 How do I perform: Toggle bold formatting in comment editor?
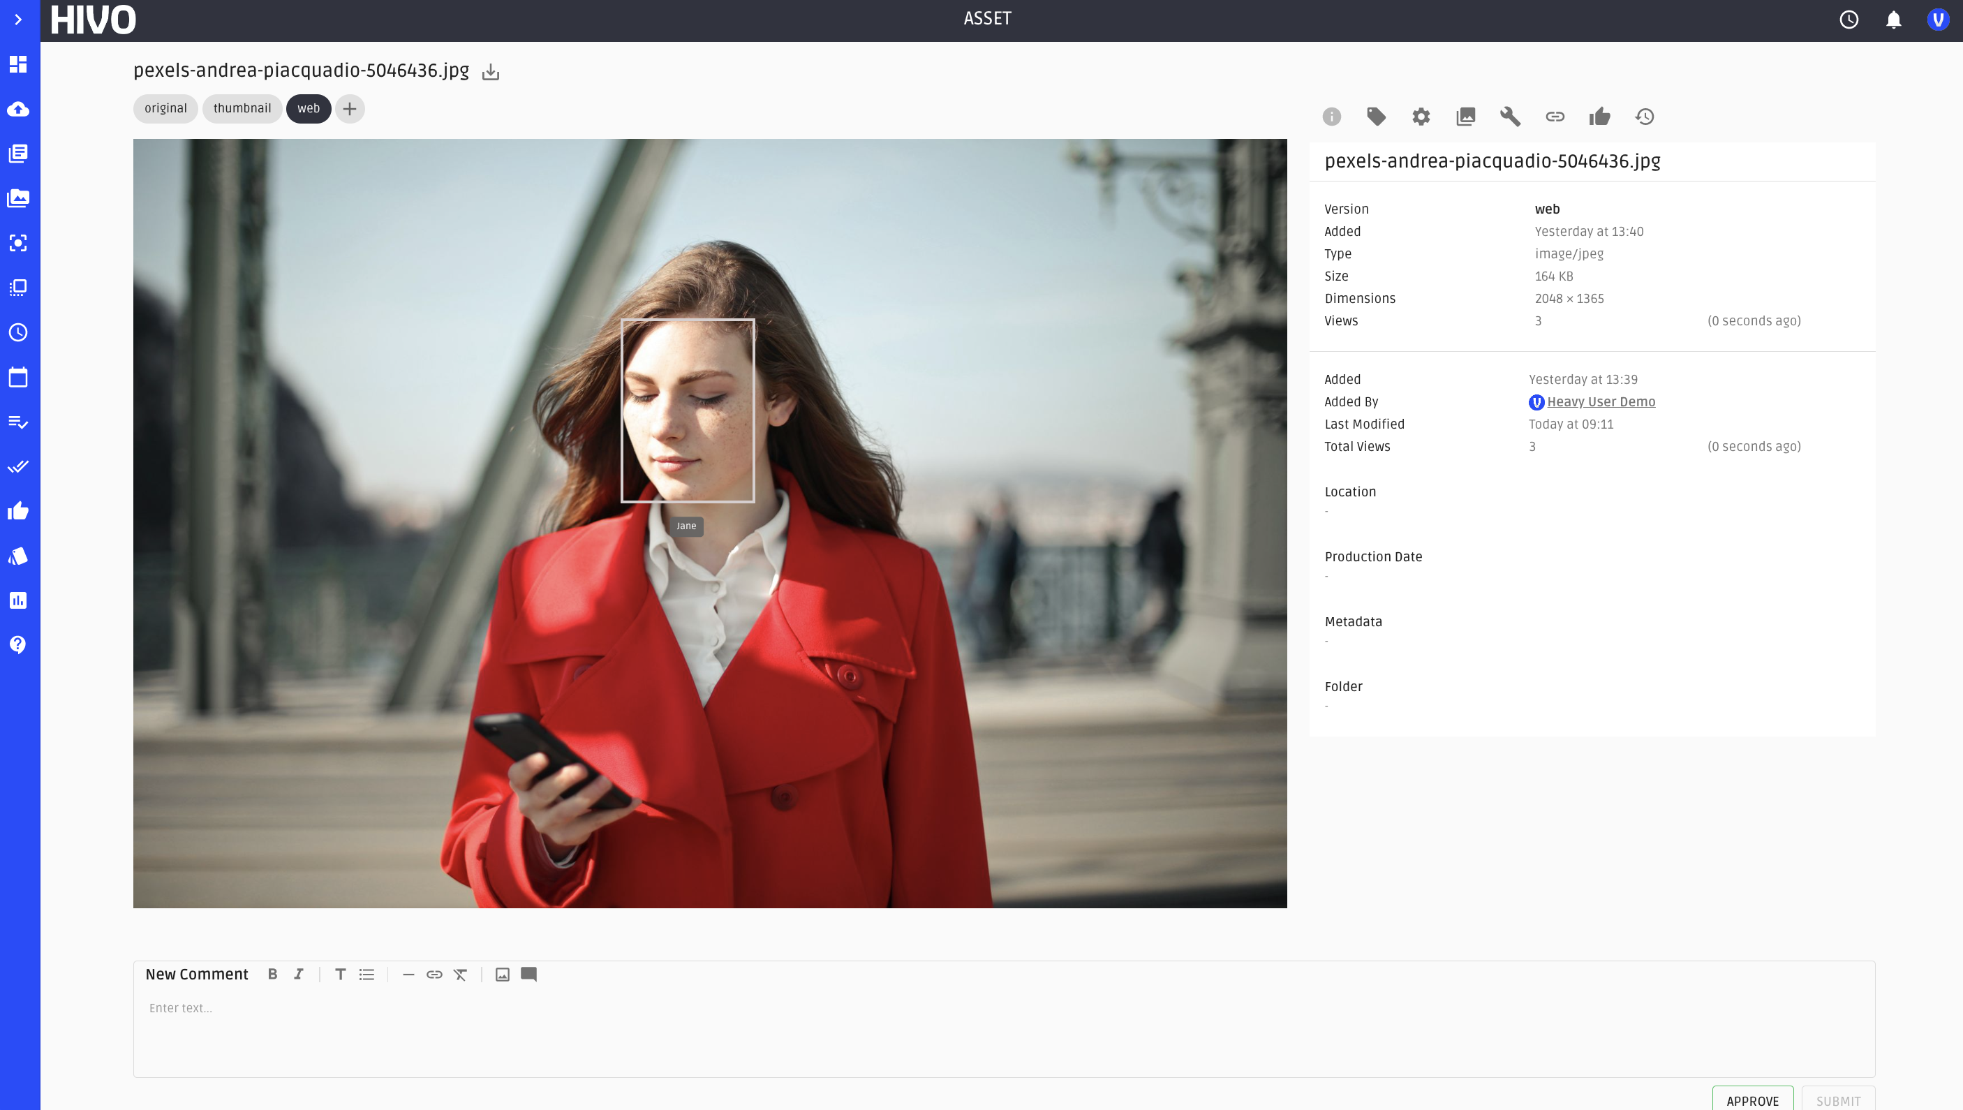(272, 975)
